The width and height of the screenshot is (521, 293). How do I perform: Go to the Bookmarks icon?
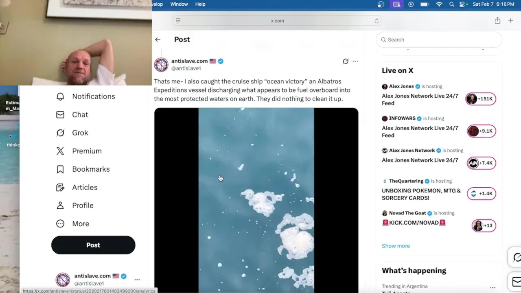[60, 169]
